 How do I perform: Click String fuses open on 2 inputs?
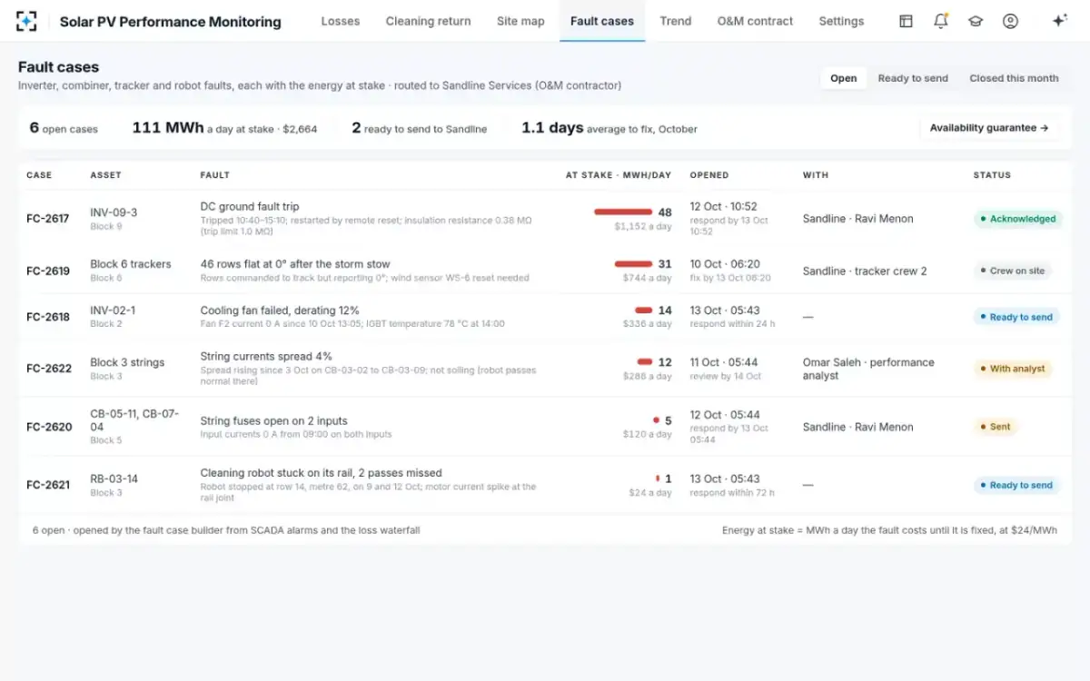pyautogui.click(x=274, y=420)
